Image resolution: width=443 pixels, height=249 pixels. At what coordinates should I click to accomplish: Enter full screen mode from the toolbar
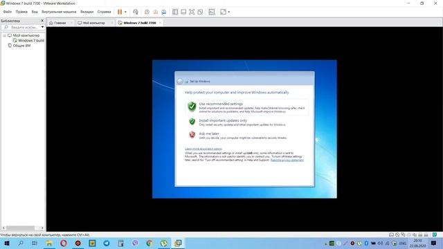pyautogui.click(x=192, y=12)
